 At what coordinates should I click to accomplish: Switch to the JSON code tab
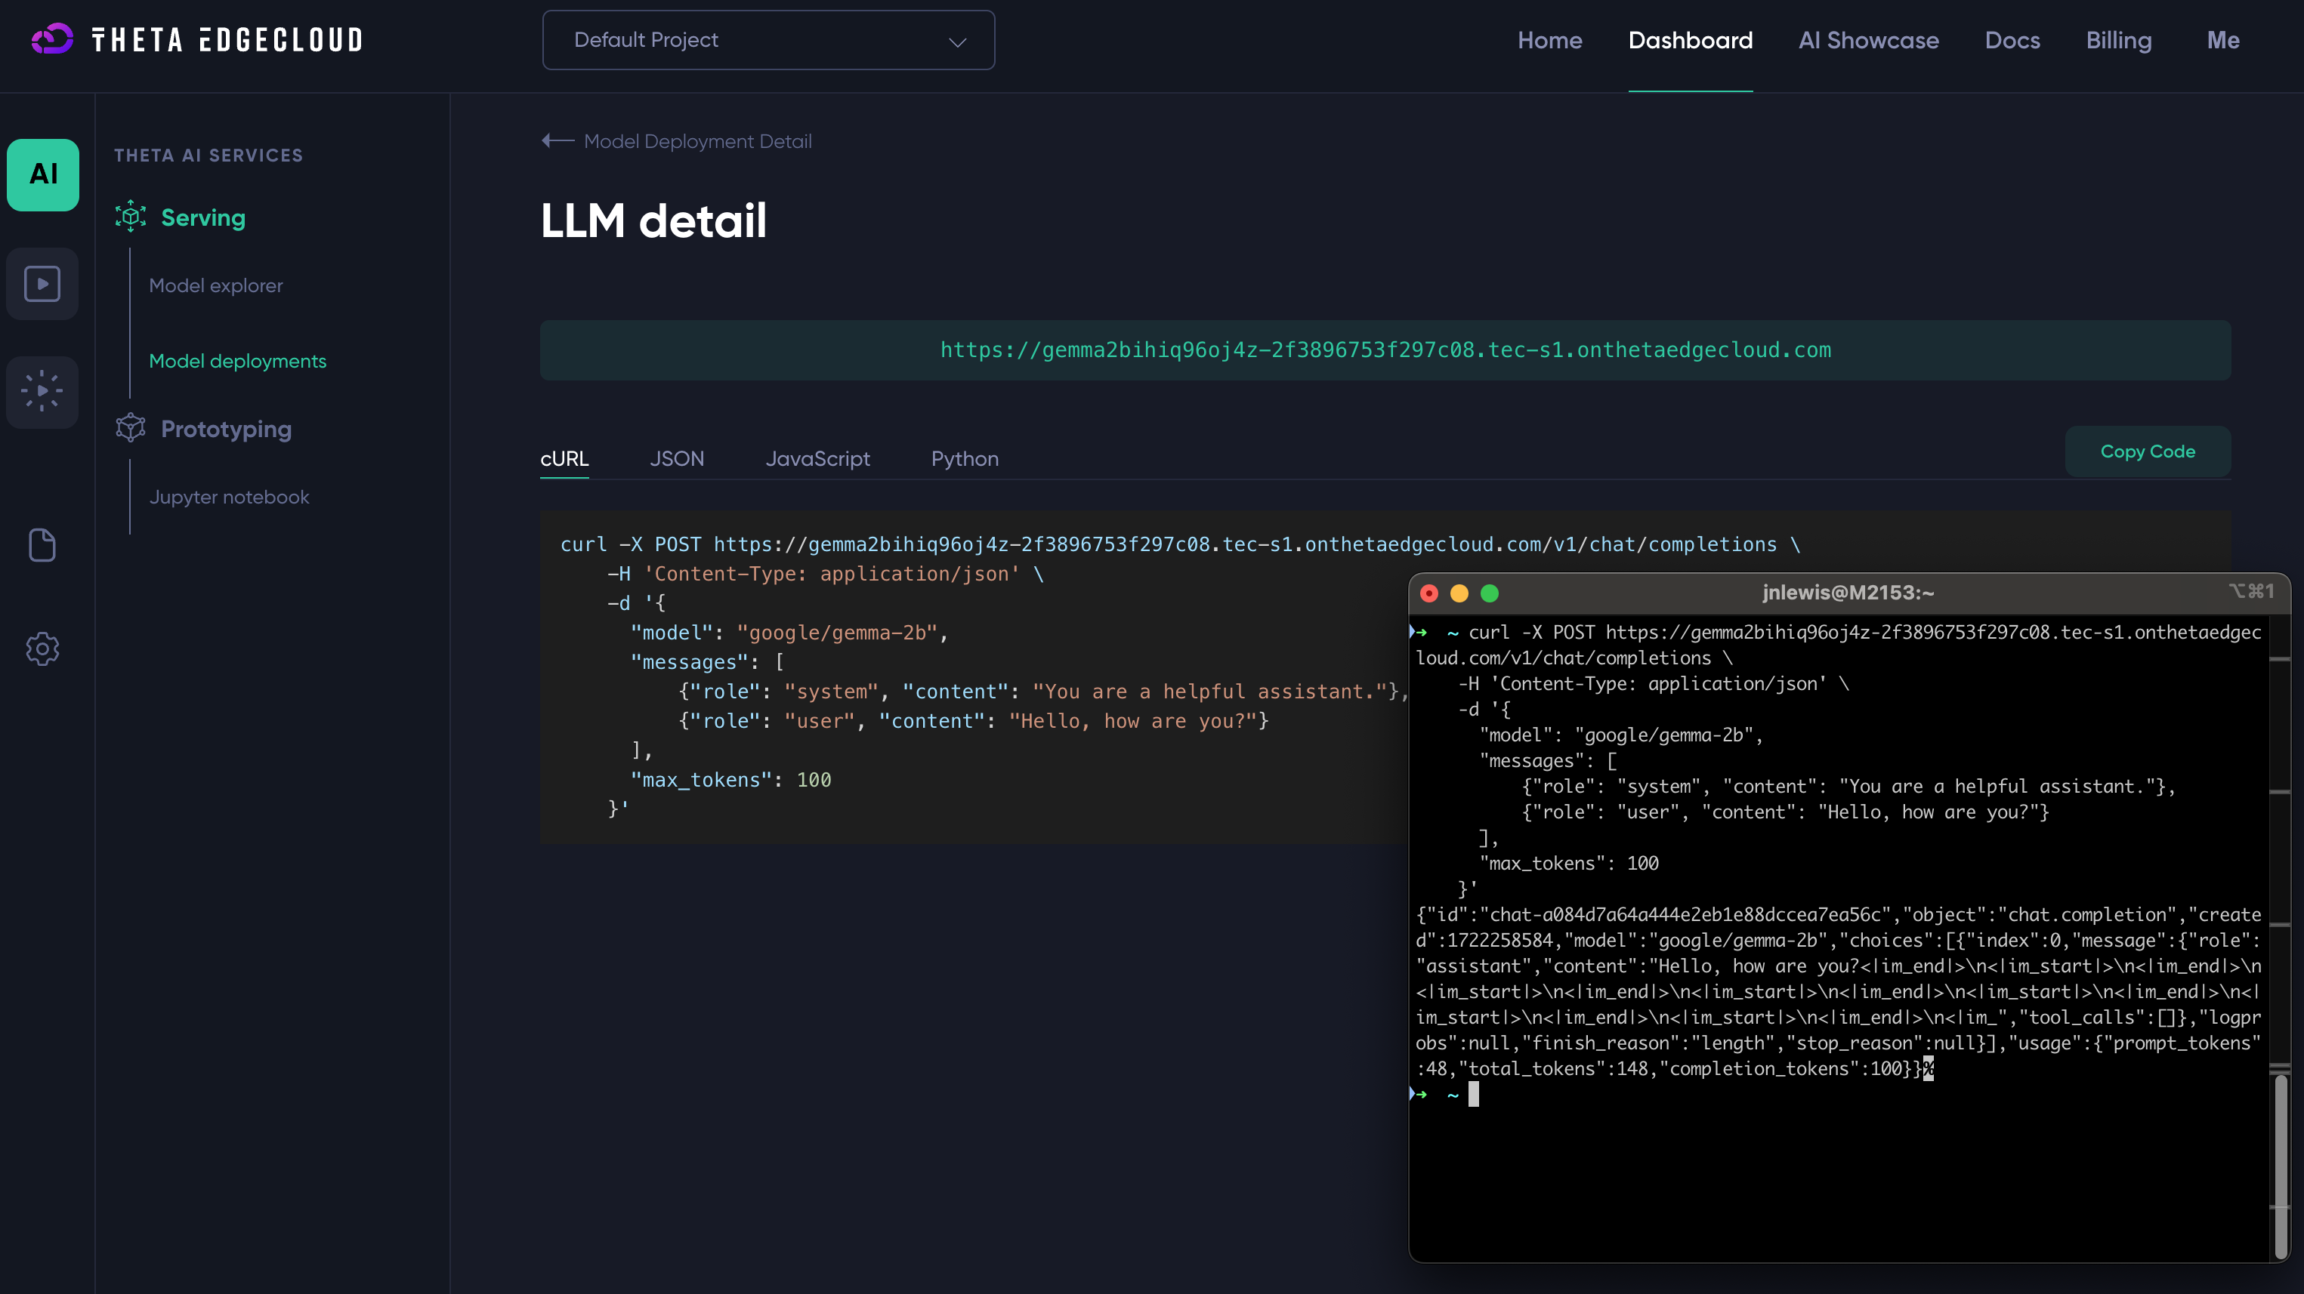[x=677, y=458]
